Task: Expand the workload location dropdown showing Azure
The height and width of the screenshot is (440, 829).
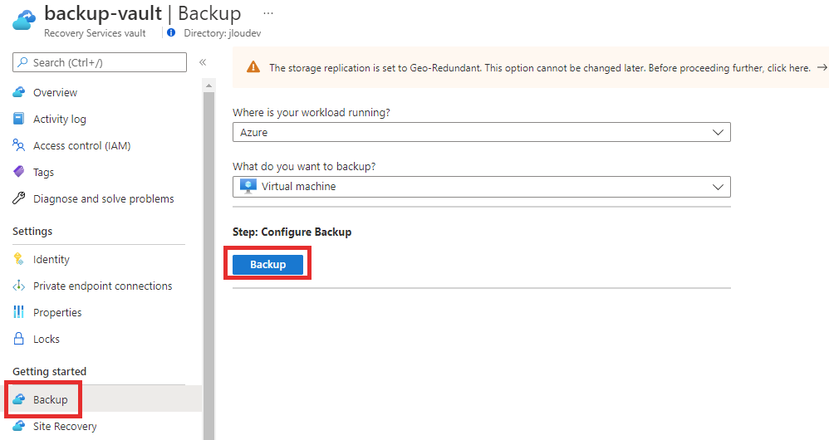Action: point(482,132)
